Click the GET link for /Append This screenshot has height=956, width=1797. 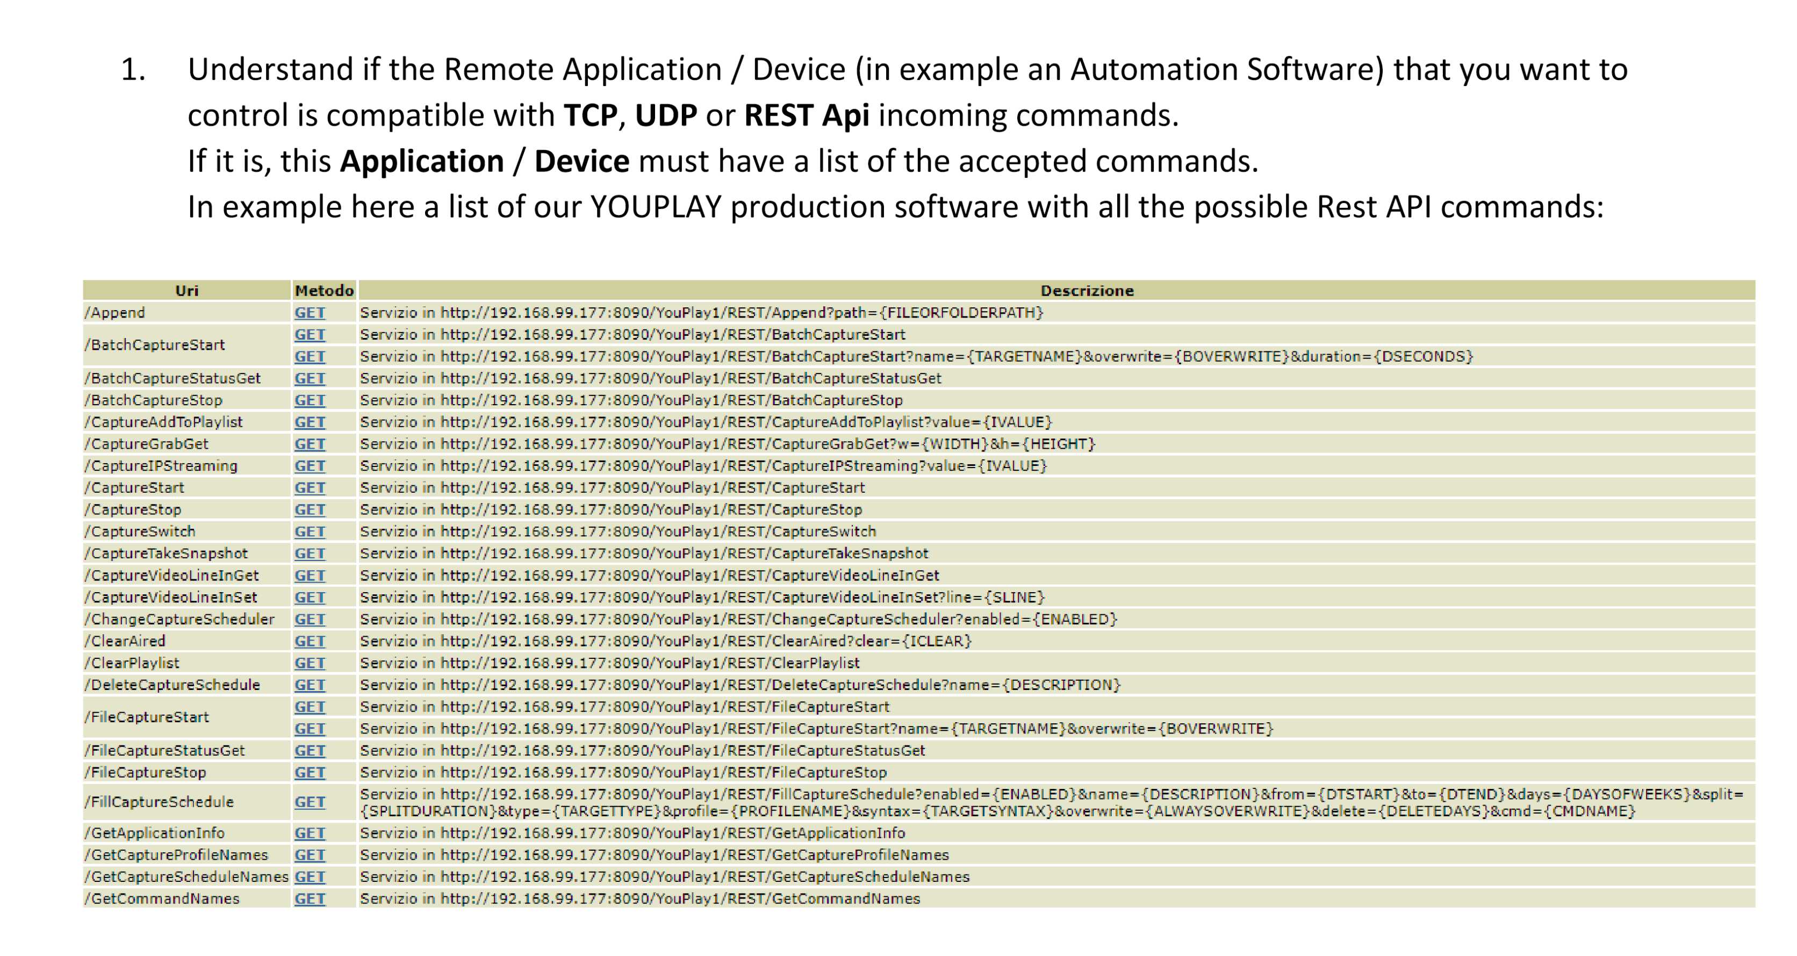coord(309,313)
